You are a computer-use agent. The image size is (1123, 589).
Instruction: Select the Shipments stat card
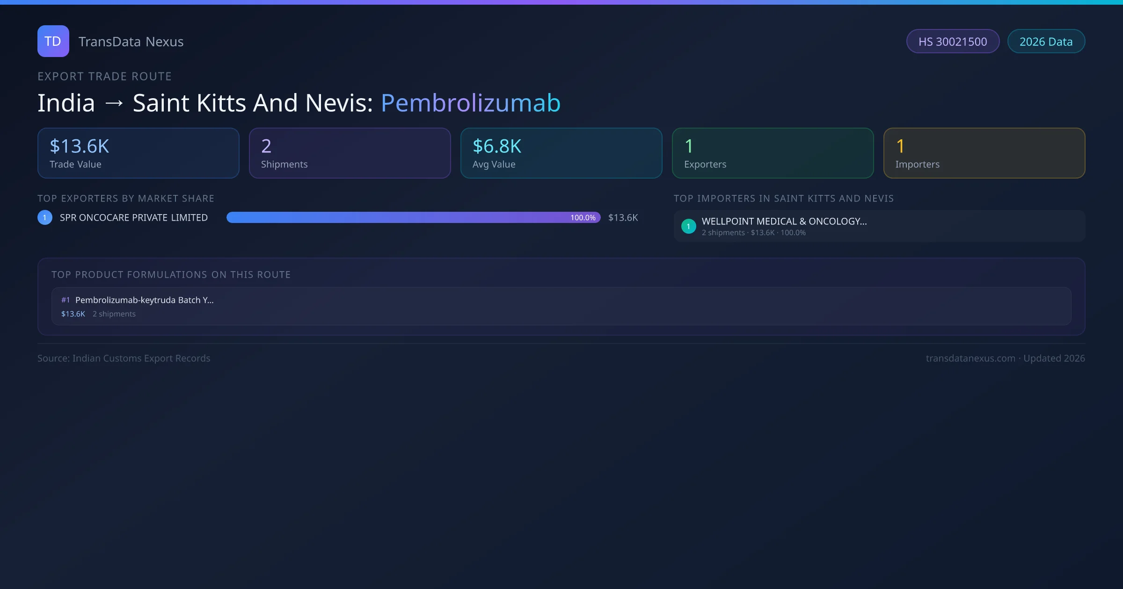[350, 153]
